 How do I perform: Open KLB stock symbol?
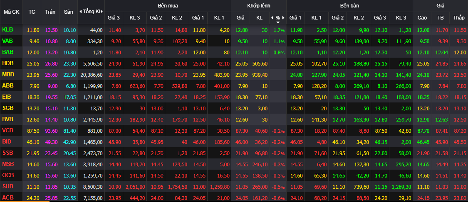pos(7,30)
